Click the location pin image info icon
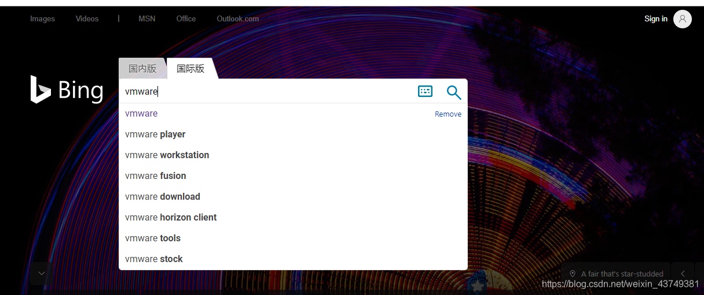Image resolution: width=704 pixels, height=295 pixels. coord(573,274)
